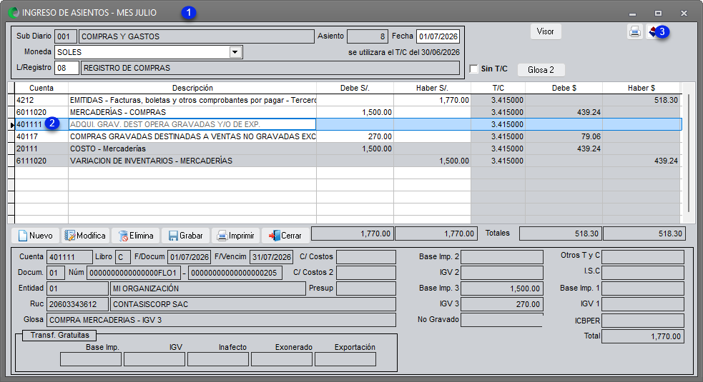
Task: Open the Glosa 2 button
Action: point(541,70)
